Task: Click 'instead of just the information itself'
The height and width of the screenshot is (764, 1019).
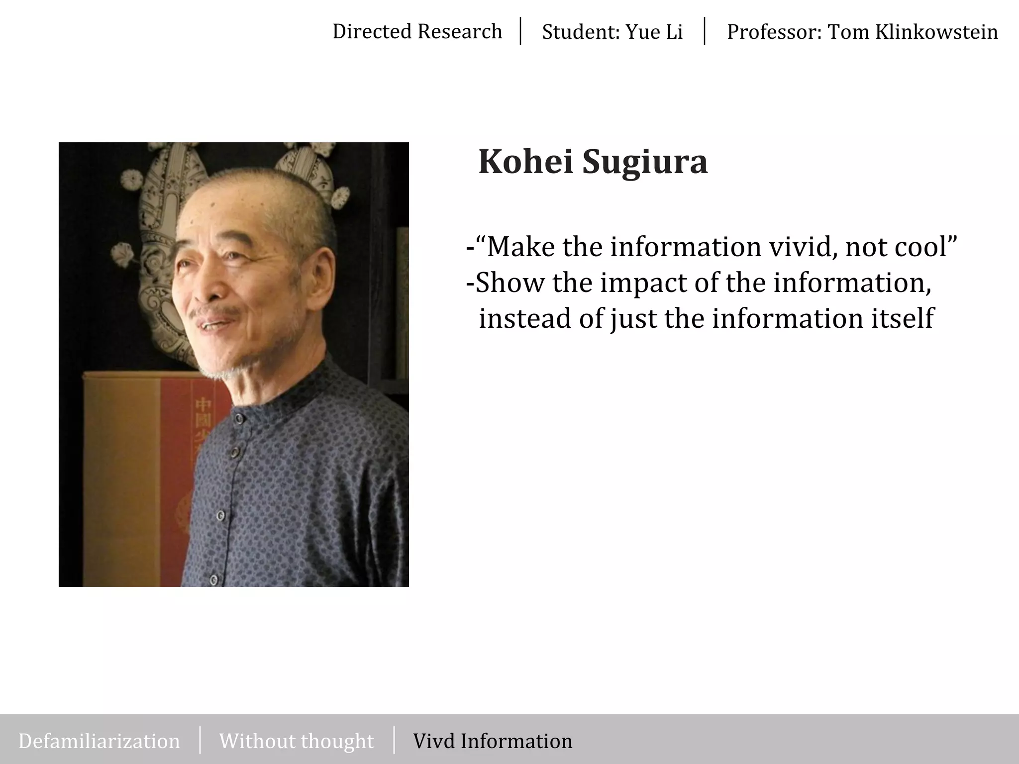Action: pos(706,319)
